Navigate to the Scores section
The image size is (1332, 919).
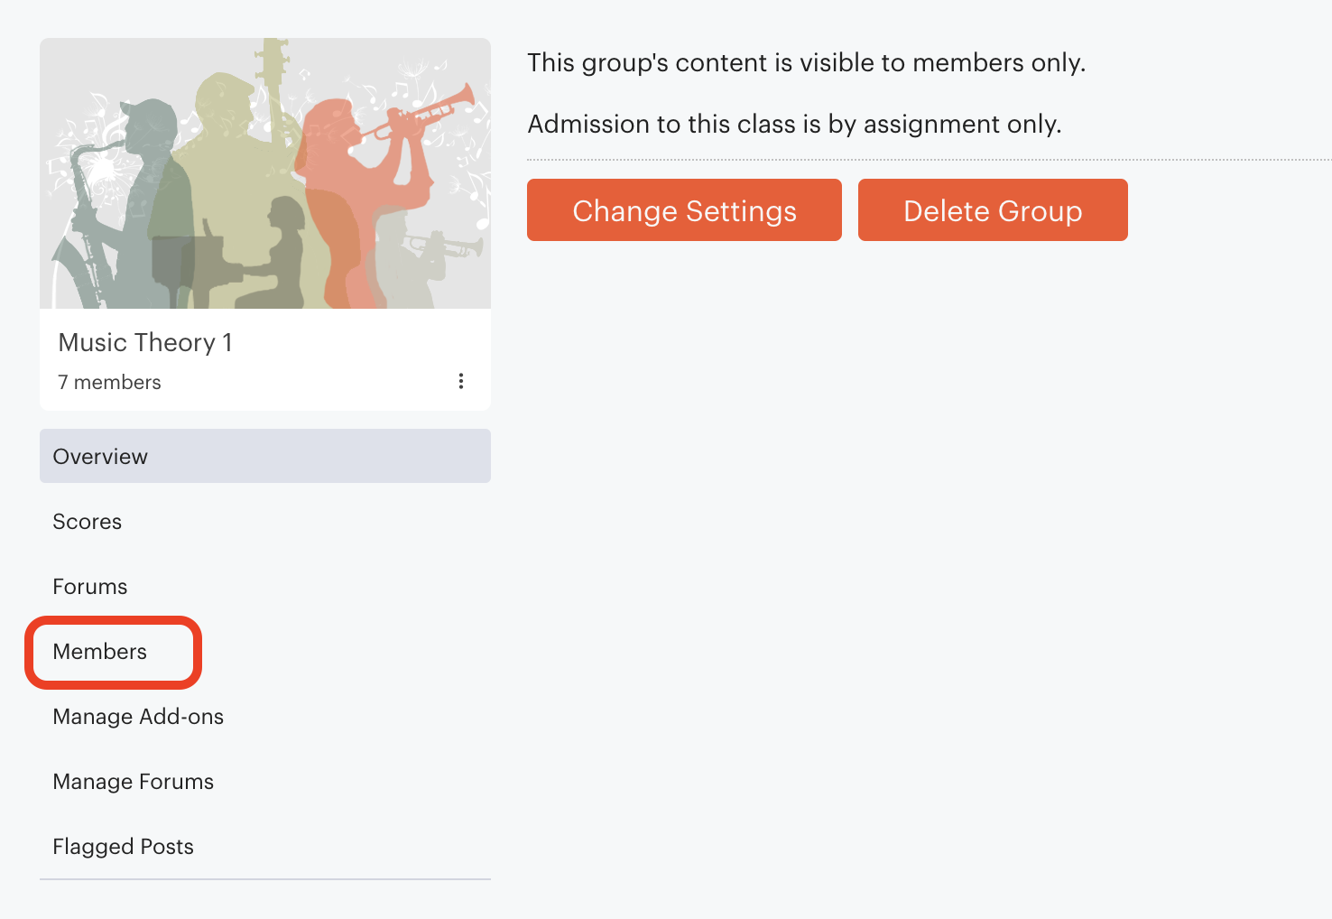coord(87,521)
